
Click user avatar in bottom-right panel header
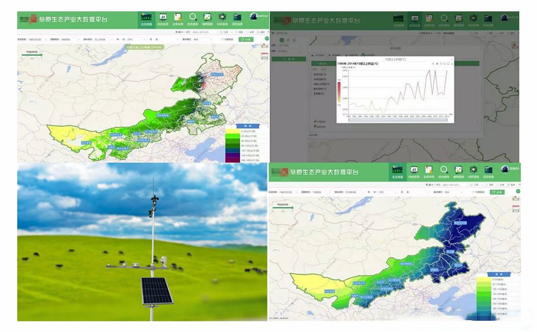click(505, 169)
